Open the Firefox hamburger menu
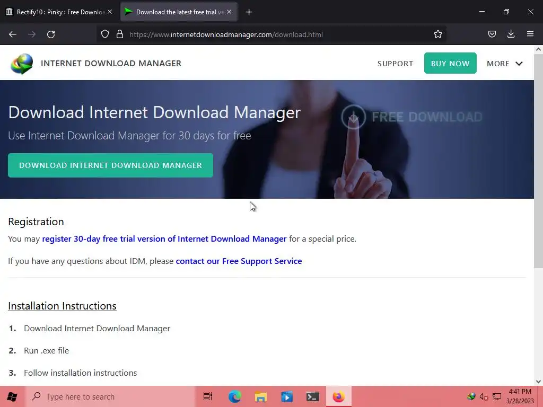The width and height of the screenshot is (543, 407). point(530,34)
